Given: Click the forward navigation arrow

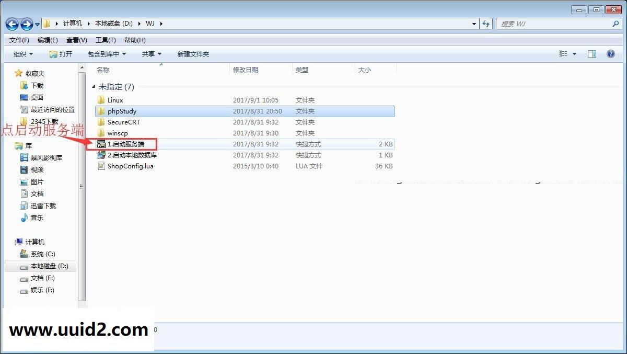Looking at the screenshot, I should point(25,24).
